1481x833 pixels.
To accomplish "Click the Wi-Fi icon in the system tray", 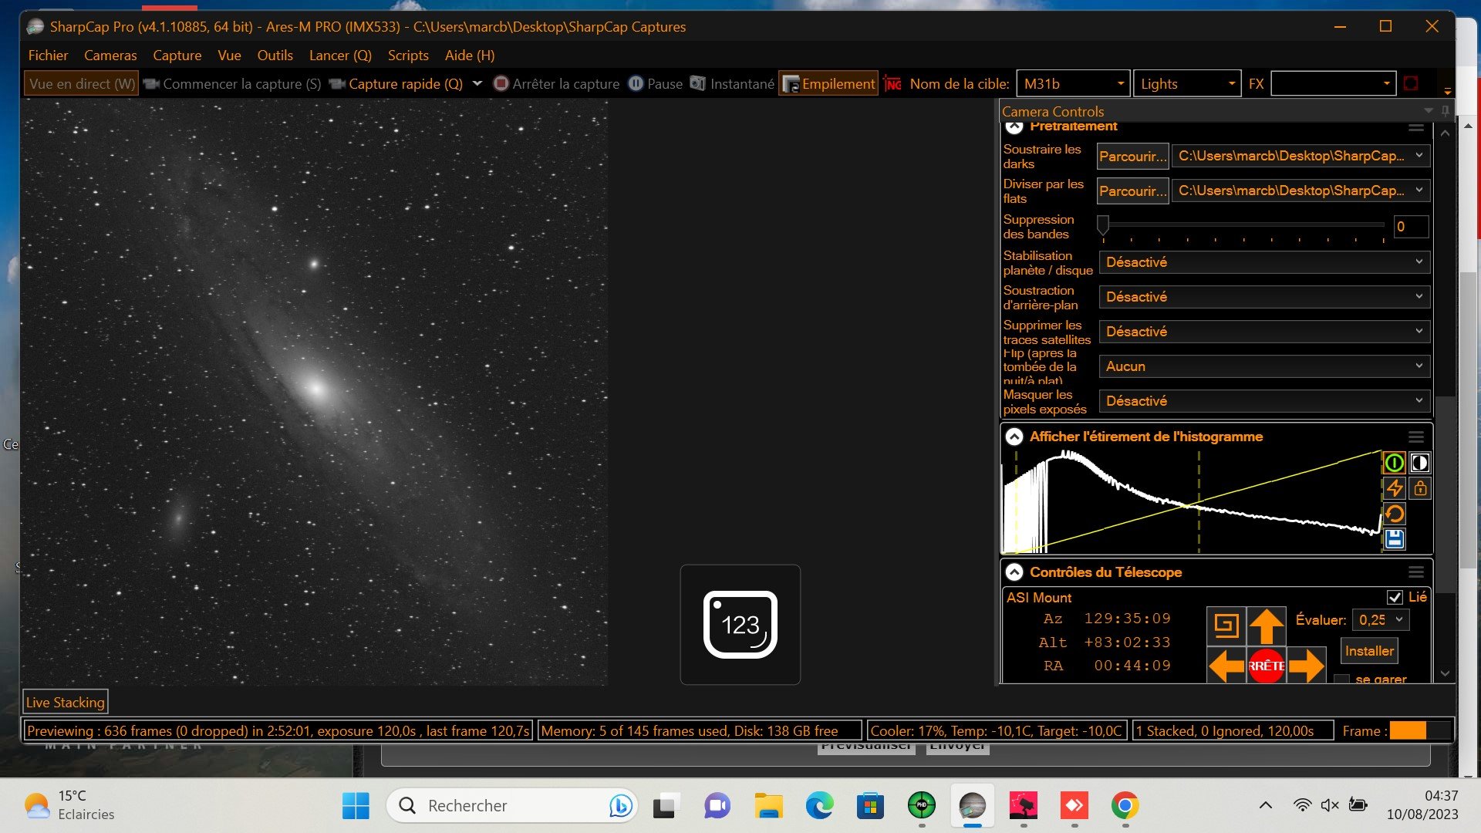I will point(1302,805).
